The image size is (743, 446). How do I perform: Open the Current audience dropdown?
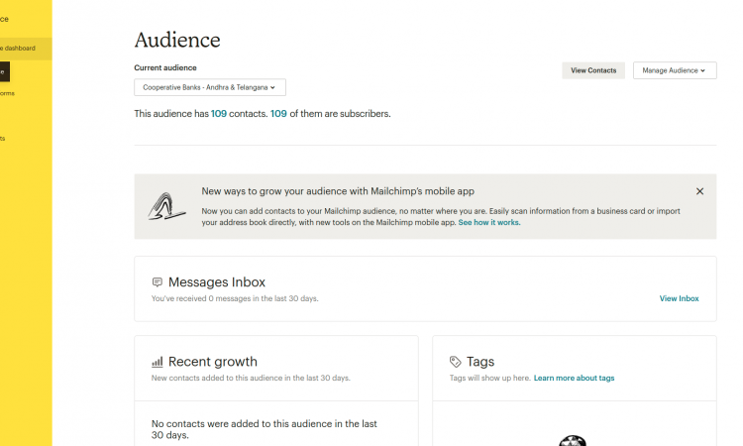(210, 87)
